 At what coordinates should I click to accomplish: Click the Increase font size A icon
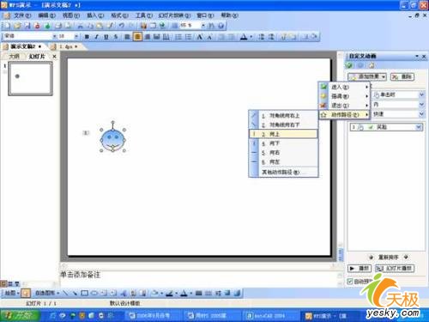pyautogui.click(x=200, y=37)
